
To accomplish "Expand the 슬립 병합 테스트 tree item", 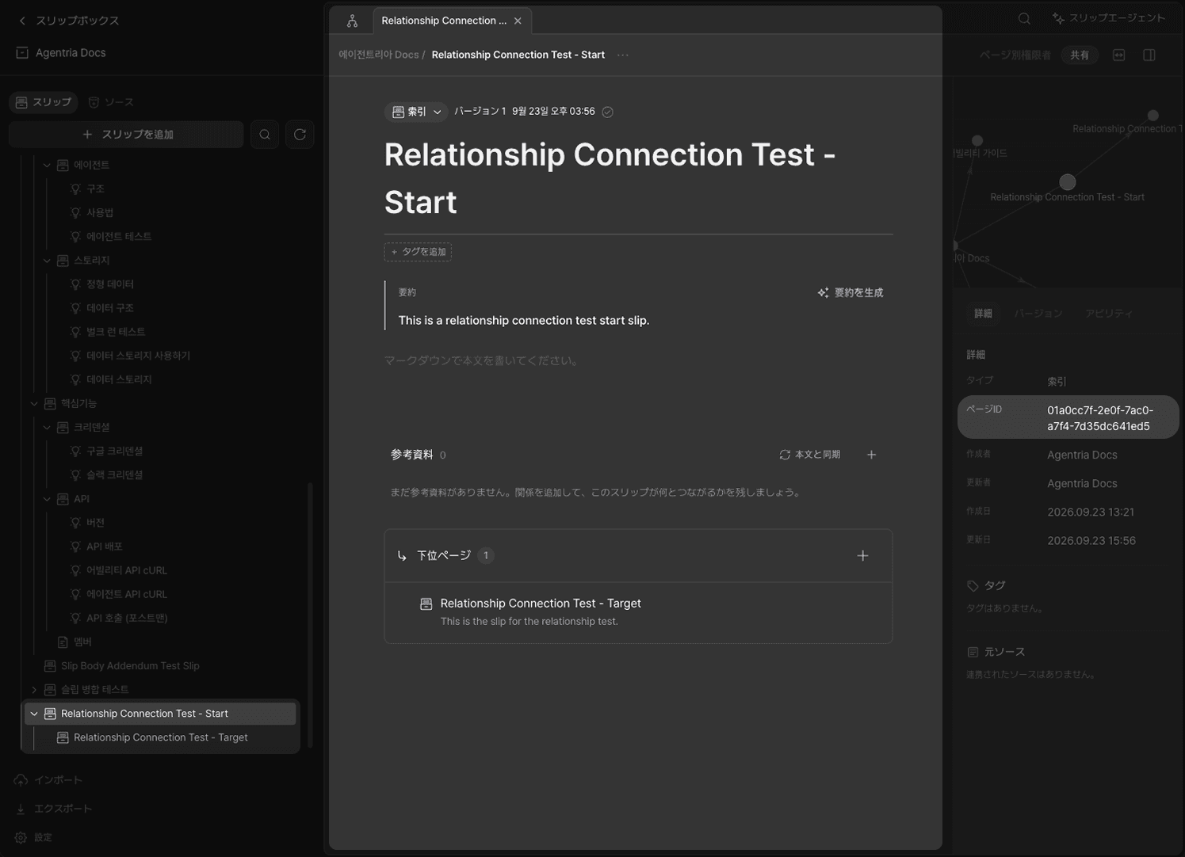I will click(x=34, y=690).
